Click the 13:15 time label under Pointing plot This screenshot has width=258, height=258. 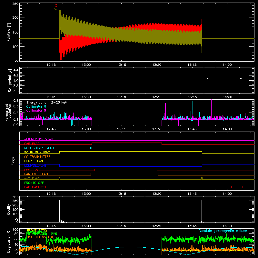tap(122, 65)
